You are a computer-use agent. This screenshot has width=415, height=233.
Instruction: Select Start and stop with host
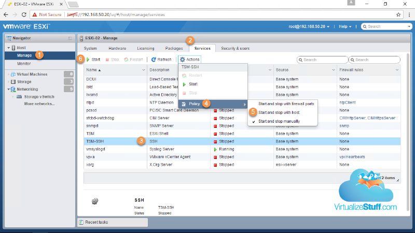pos(283,112)
